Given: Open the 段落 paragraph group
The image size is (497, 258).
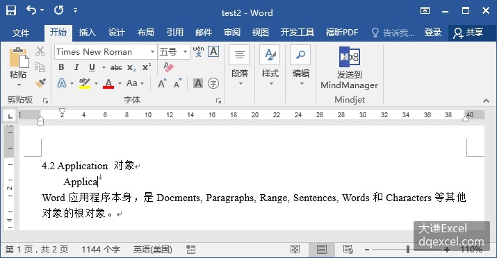Looking at the screenshot, I should point(240,65).
